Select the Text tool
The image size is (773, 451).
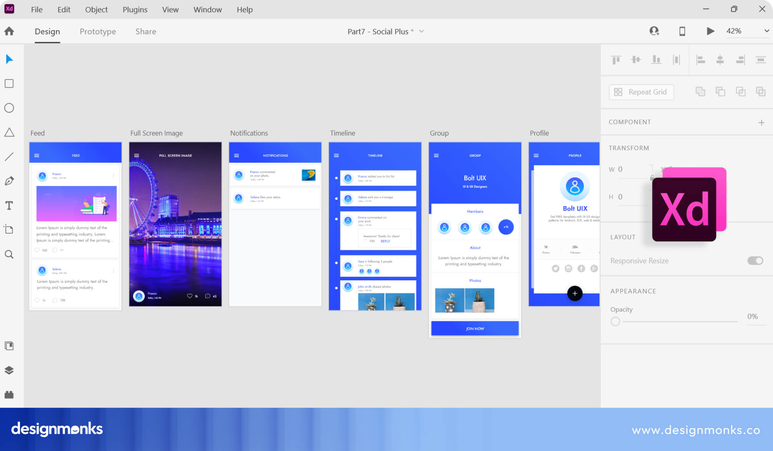click(9, 205)
